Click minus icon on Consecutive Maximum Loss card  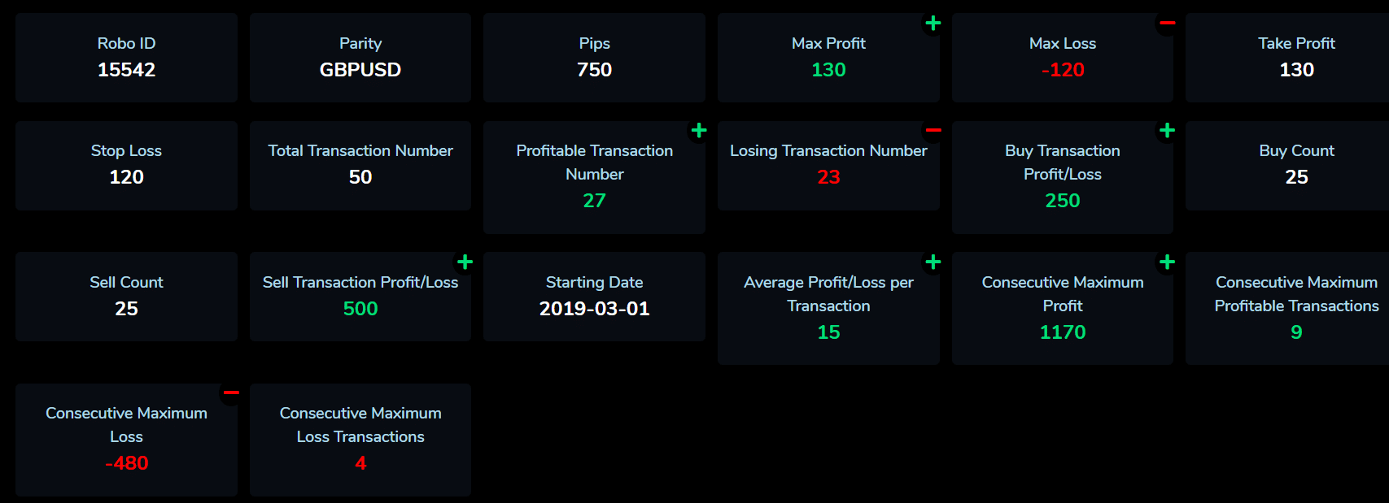231,392
